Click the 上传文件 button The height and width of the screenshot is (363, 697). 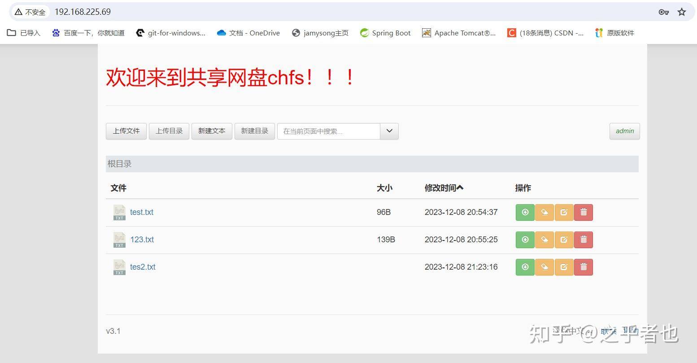[126, 131]
